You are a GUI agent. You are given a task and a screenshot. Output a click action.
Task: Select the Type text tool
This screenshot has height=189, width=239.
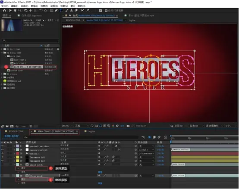click(61, 10)
